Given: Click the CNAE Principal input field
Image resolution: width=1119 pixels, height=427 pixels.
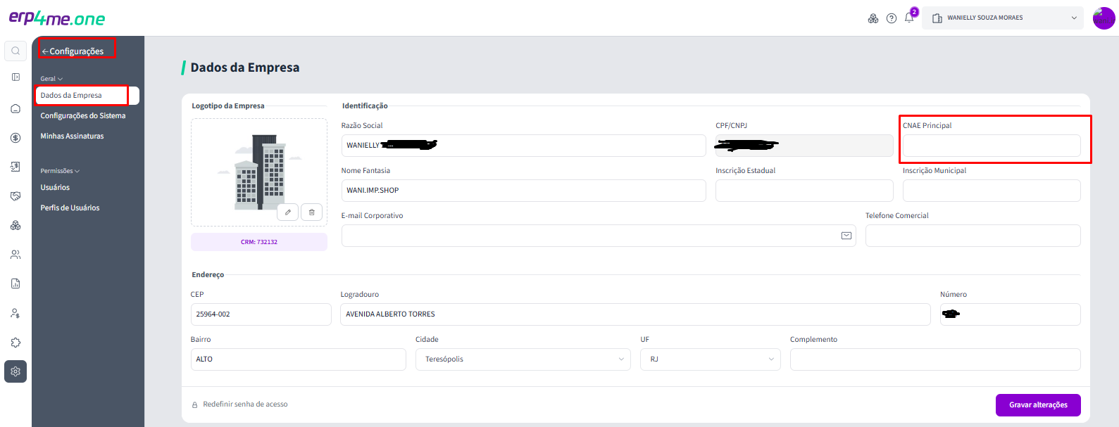Looking at the screenshot, I should [x=992, y=146].
